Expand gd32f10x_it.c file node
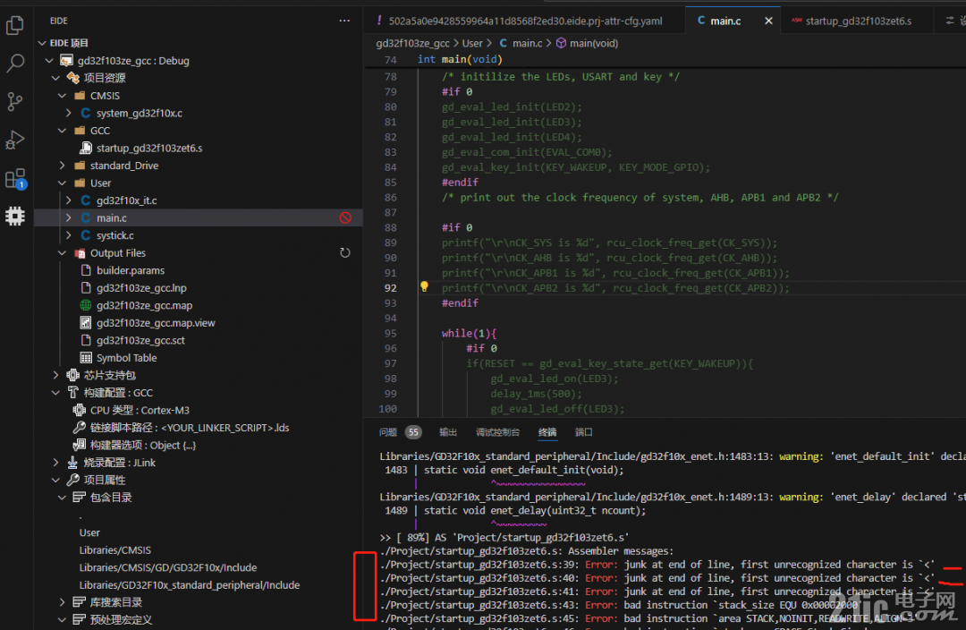Viewport: 966px width, 630px height. [68, 200]
